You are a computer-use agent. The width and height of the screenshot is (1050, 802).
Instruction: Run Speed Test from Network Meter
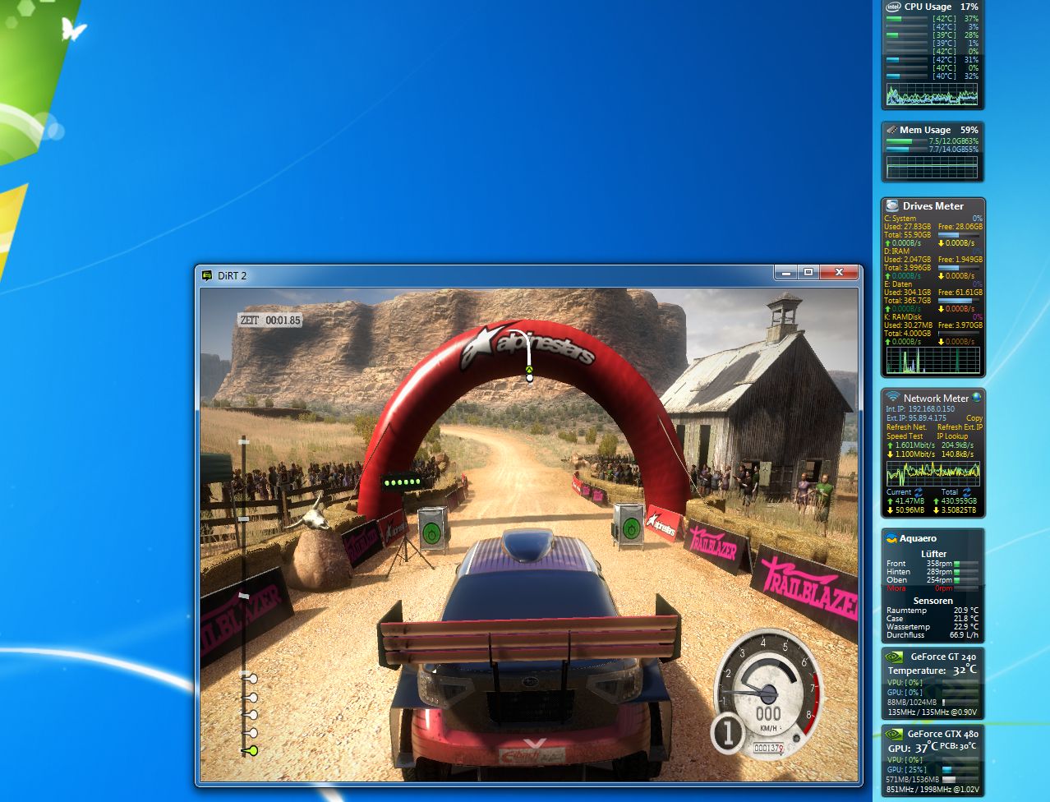pyautogui.click(x=905, y=436)
